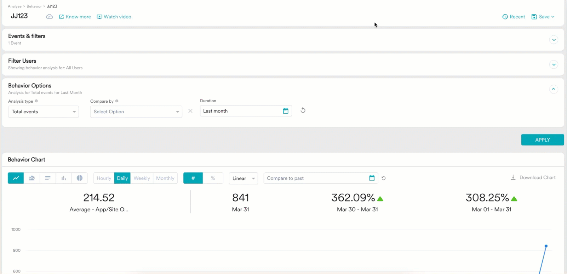This screenshot has height=274, width=567.
Task: Select the horizontal bar list chart icon
Action: point(48,178)
